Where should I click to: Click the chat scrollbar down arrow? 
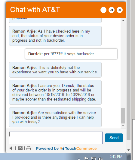coord(123,126)
